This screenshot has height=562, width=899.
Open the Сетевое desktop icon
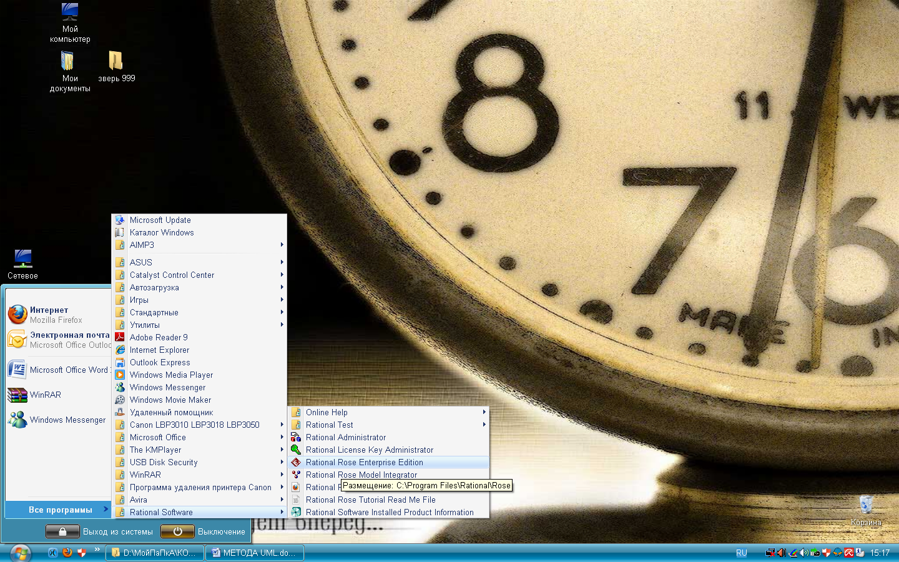tap(22, 264)
